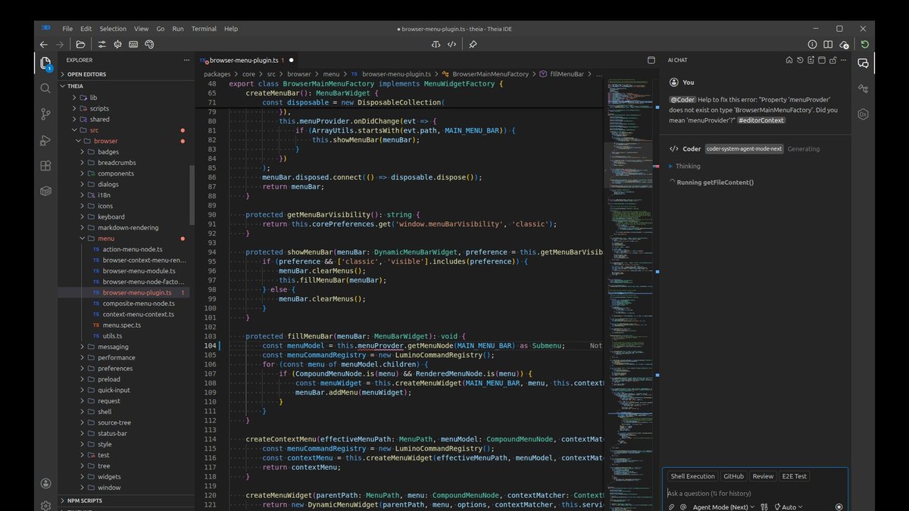Click the settings sliders toolbar icon
909x511 pixels.
tap(102, 45)
